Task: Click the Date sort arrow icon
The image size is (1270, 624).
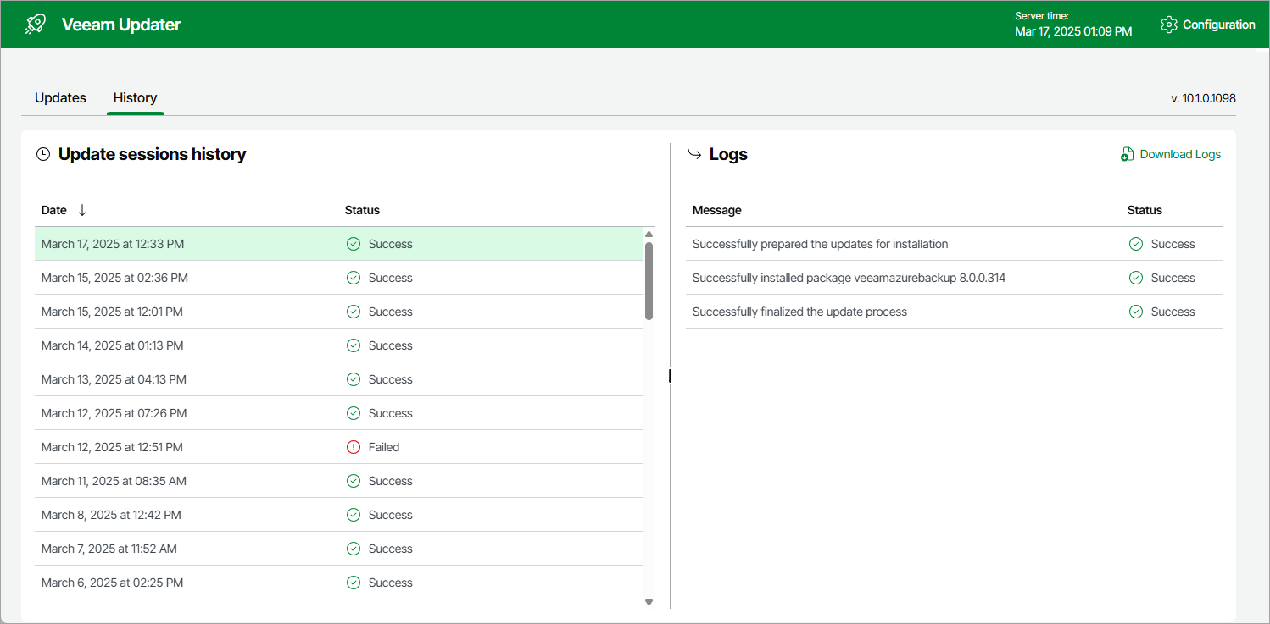Action: [x=82, y=210]
